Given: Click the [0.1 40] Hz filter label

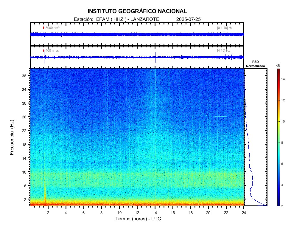Looking at the screenshot, I should tap(225, 28).
